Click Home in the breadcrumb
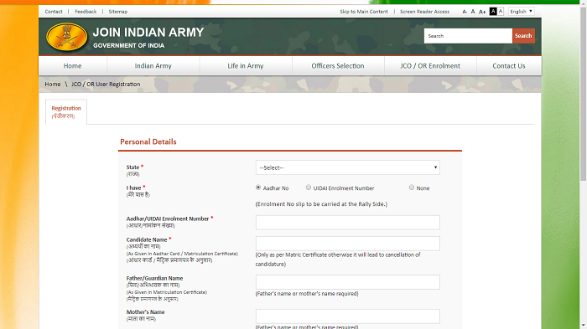The height and width of the screenshot is (329, 587). pyautogui.click(x=52, y=84)
